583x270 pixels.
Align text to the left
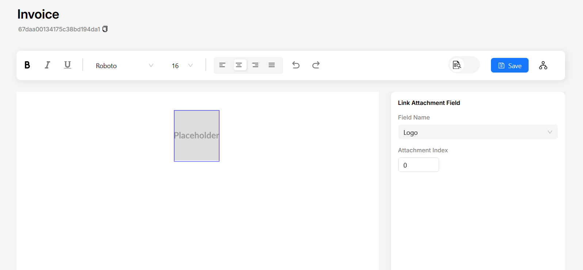pos(222,65)
